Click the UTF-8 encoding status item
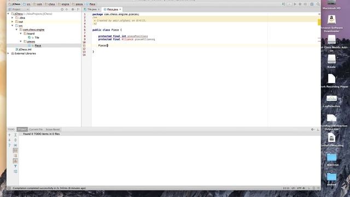This screenshot has width=350, height=197. [301, 188]
